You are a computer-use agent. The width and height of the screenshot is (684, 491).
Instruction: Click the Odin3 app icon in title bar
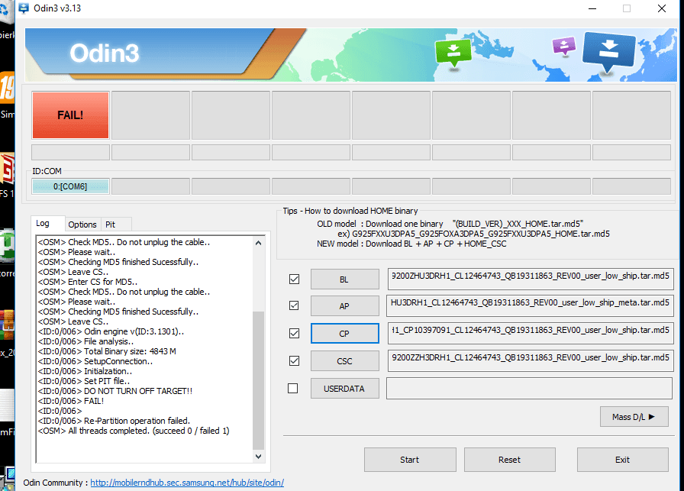point(24,8)
